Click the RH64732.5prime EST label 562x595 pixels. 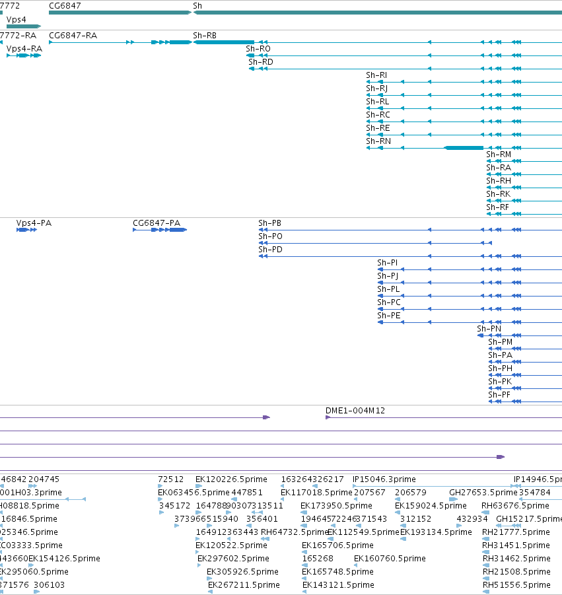(295, 532)
